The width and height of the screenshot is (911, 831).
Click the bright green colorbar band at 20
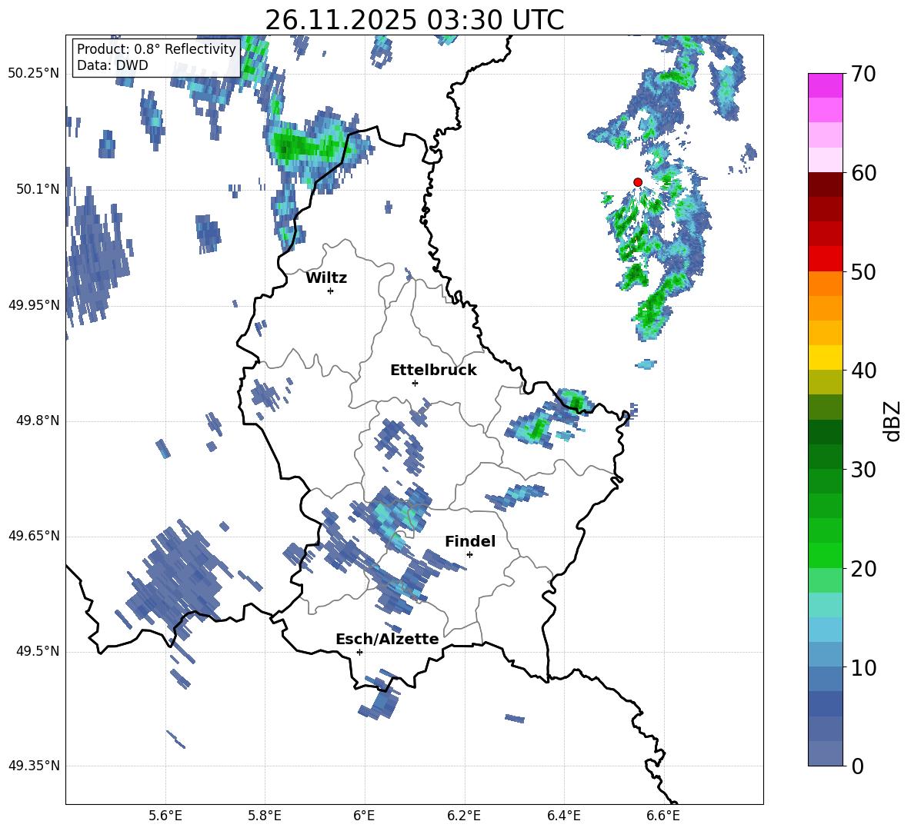pos(825,556)
